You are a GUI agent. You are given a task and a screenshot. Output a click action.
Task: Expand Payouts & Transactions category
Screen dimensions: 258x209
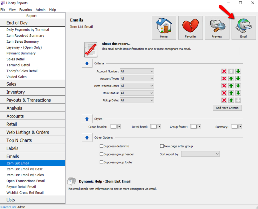point(33,100)
